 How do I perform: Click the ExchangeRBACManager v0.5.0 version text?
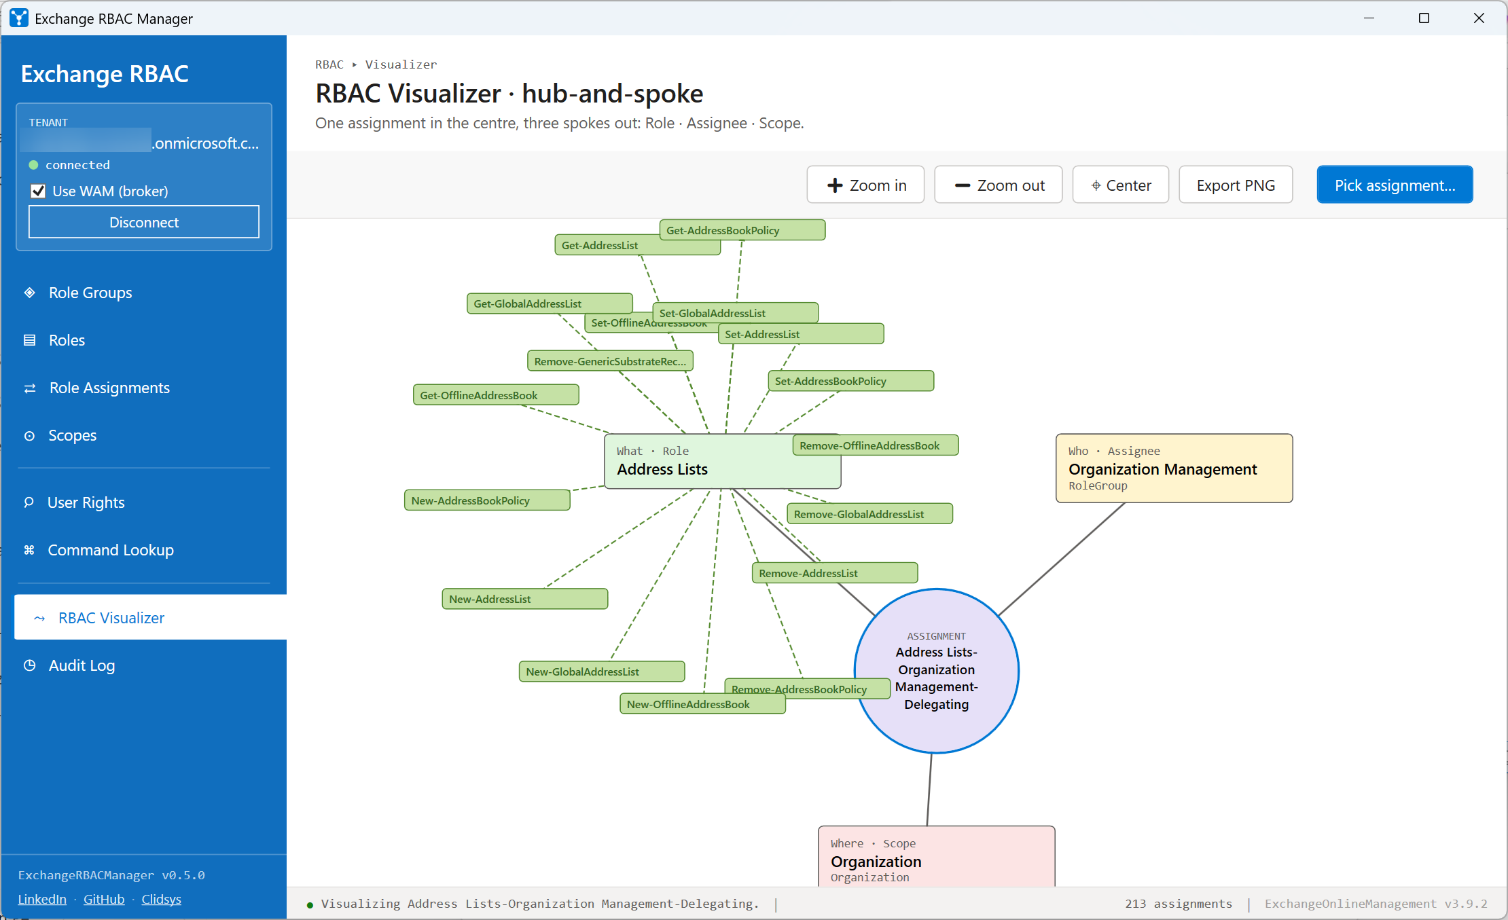111,875
